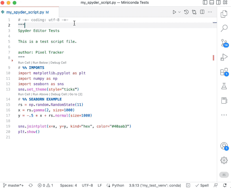Click terminal-arrow icon left of Spell
Screen dimensions: 231x188
pos(188,185)
